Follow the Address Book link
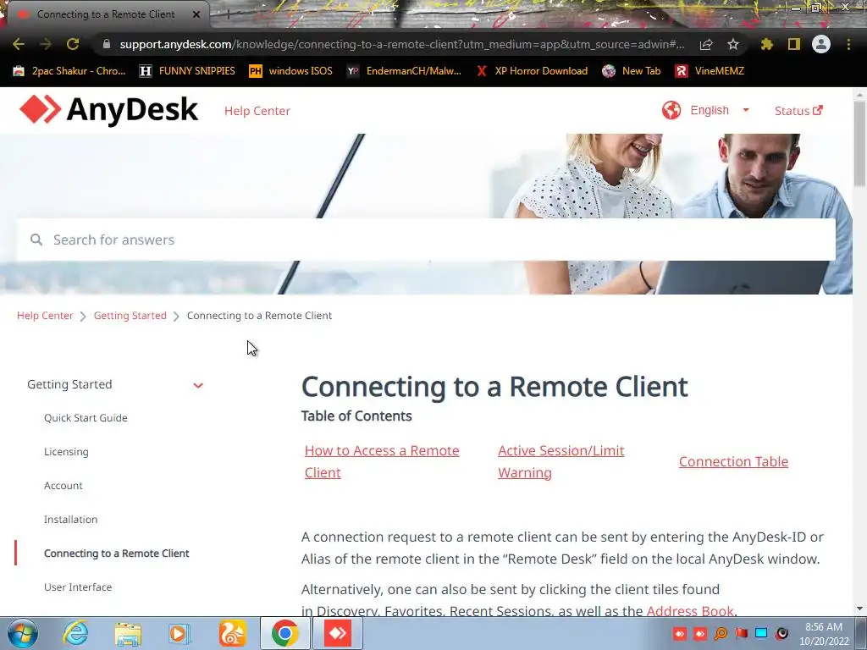 tap(690, 611)
